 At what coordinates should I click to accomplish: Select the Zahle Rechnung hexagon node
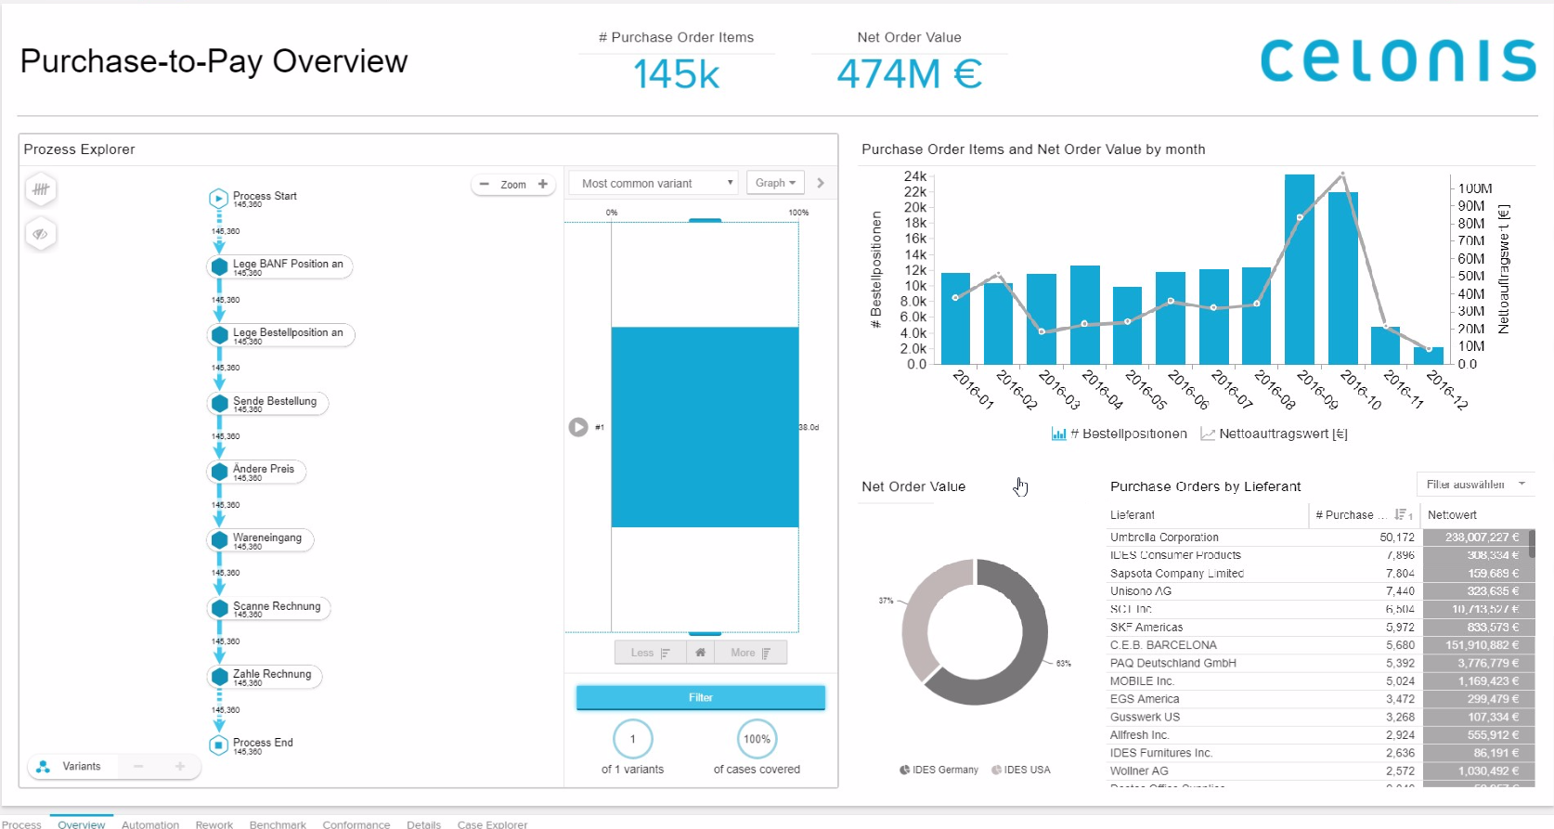[219, 677]
